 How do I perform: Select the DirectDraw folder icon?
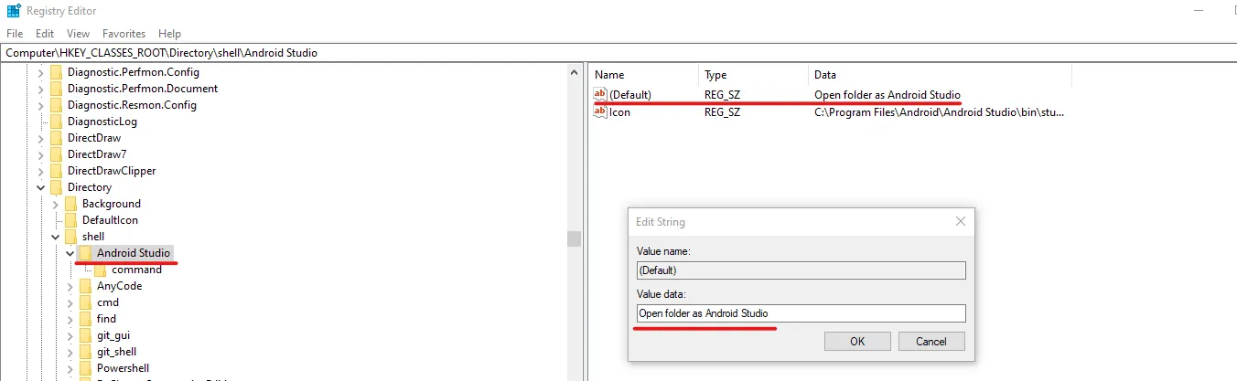[x=56, y=138]
